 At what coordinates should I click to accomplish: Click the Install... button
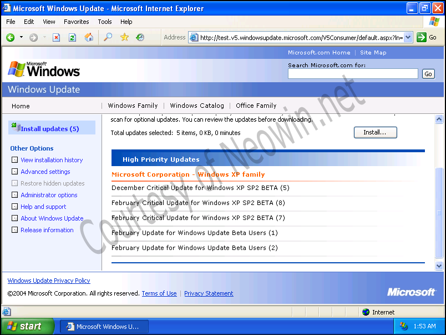click(x=375, y=132)
